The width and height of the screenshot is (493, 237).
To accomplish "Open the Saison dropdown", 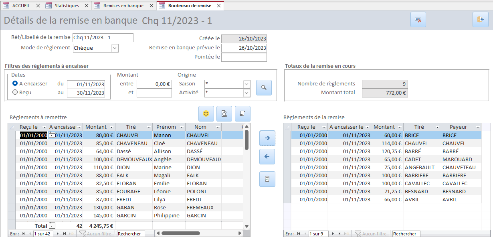I will click(x=246, y=84).
